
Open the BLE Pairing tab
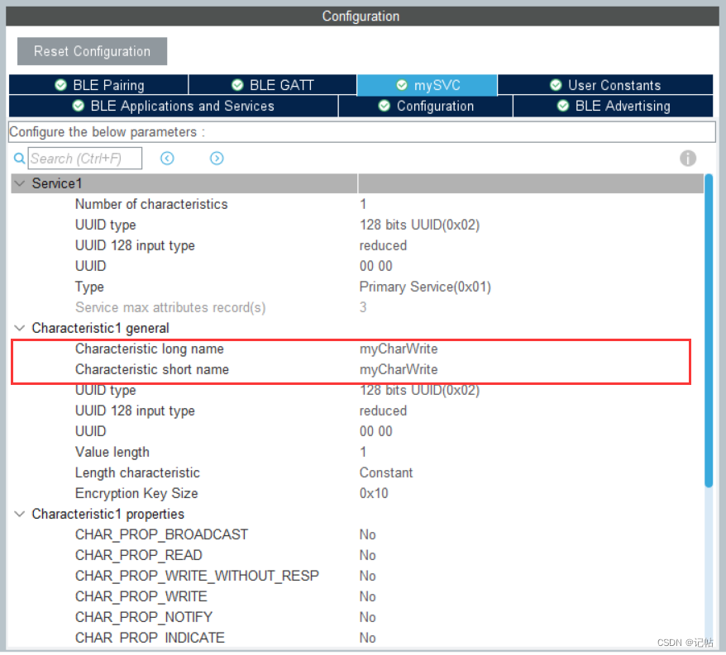point(98,85)
